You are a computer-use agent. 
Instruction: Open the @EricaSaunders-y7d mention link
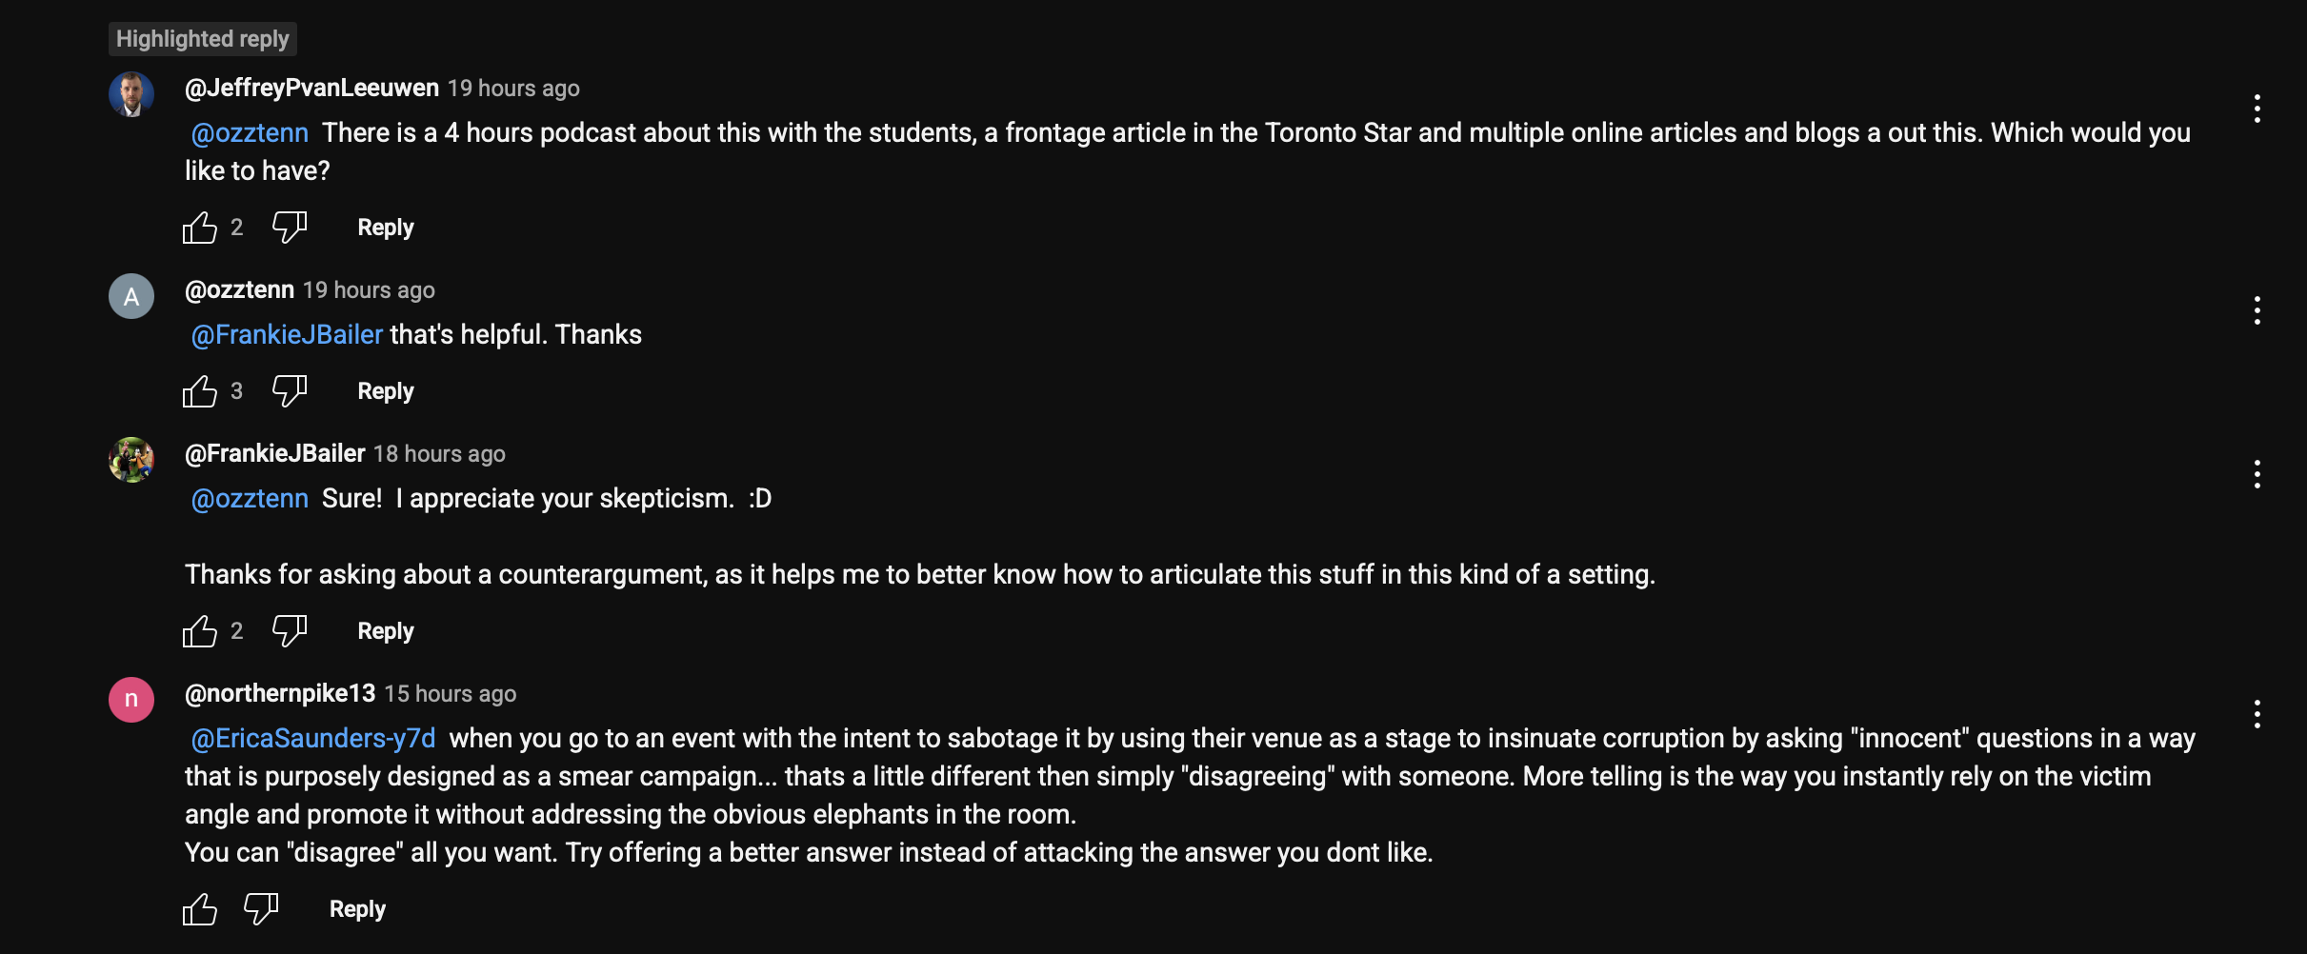313,738
